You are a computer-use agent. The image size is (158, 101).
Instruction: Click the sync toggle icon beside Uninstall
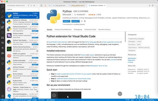click(x=82, y=21)
